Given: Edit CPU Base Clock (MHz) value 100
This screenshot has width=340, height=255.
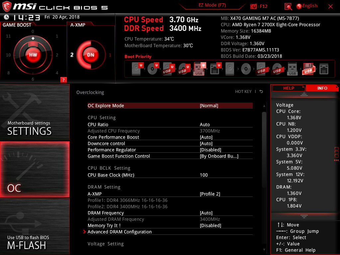Looking at the screenshot, I should 170,175.
